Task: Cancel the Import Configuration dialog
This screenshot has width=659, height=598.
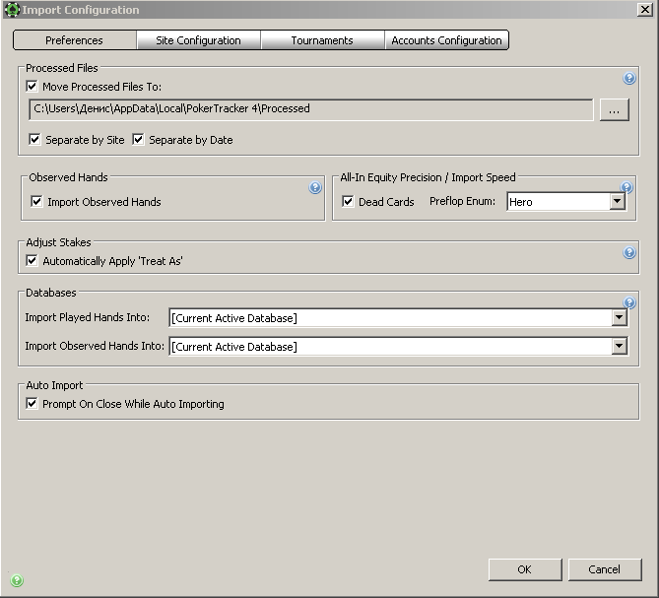Action: (x=605, y=569)
